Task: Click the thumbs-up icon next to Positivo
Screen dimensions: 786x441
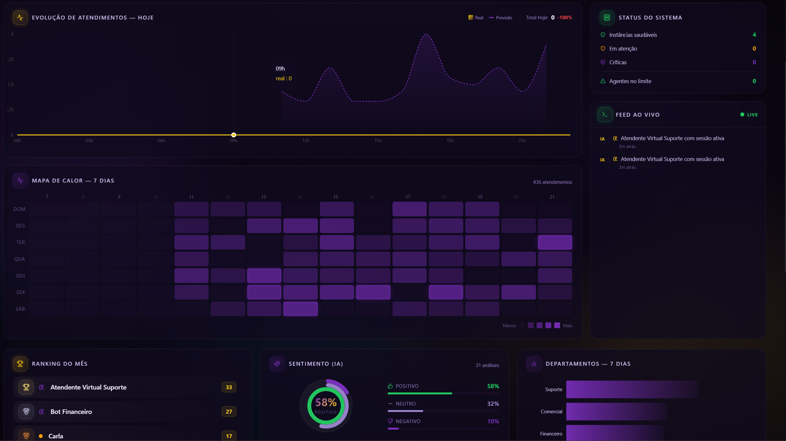Action: tap(390, 386)
